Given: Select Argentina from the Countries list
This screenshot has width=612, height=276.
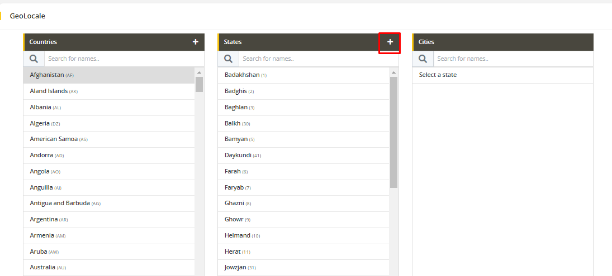Looking at the screenshot, I should point(44,219).
